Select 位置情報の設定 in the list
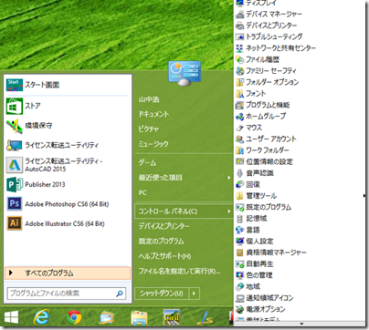The image size is (369, 330). pos(269,161)
